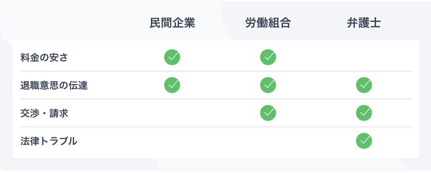Viewport: 431px width, 173px height.
Task: Click empty cell for 交渉・請求 under 民間企業
Action: tap(172, 113)
